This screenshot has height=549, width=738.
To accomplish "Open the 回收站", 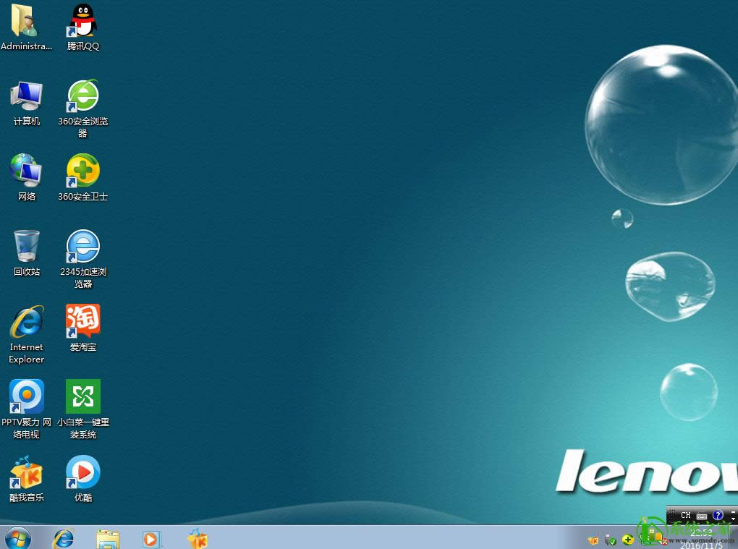I will tap(26, 244).
